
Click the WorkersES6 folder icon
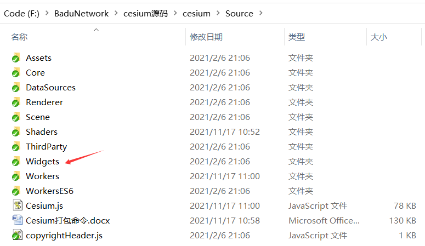(x=16, y=191)
